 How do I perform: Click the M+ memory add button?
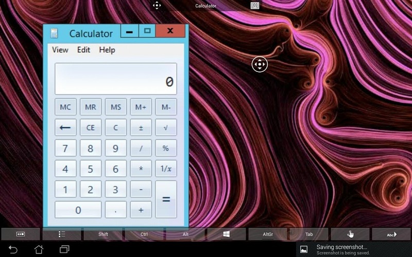(x=141, y=107)
